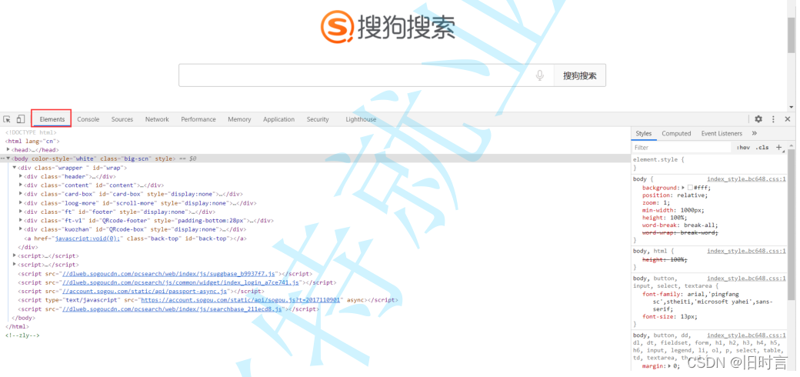Screen dimensions: 800x377
Task: Open the Lighthouse tab
Action: point(361,119)
